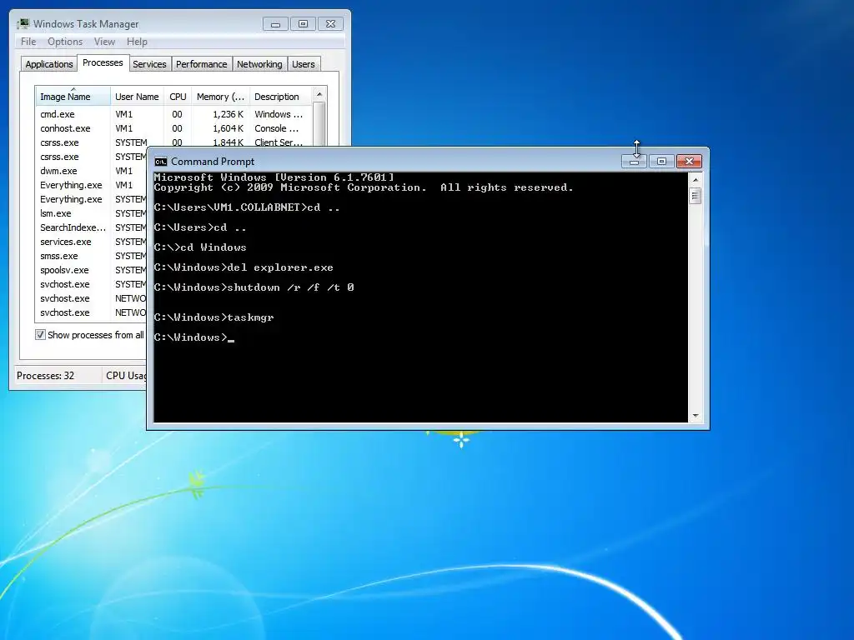Select the conhost.exe process row
Viewport: 854px width, 640px height.
[174, 128]
